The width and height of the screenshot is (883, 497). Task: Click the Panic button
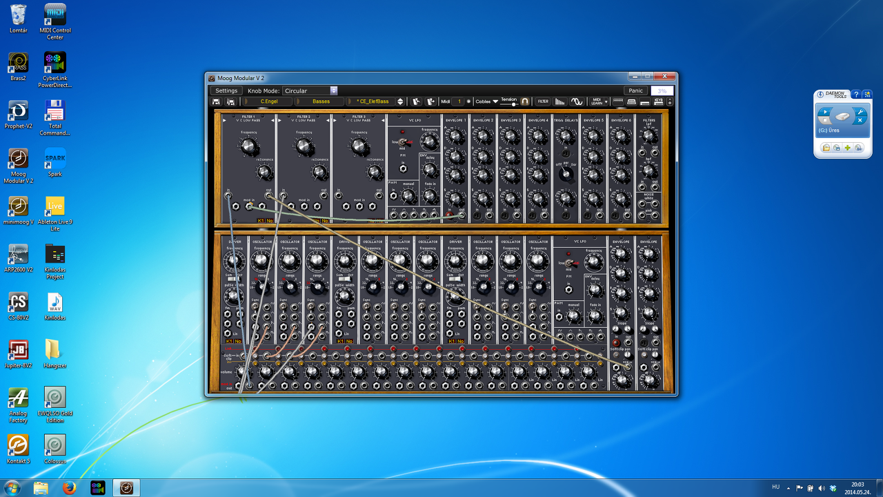(x=636, y=90)
